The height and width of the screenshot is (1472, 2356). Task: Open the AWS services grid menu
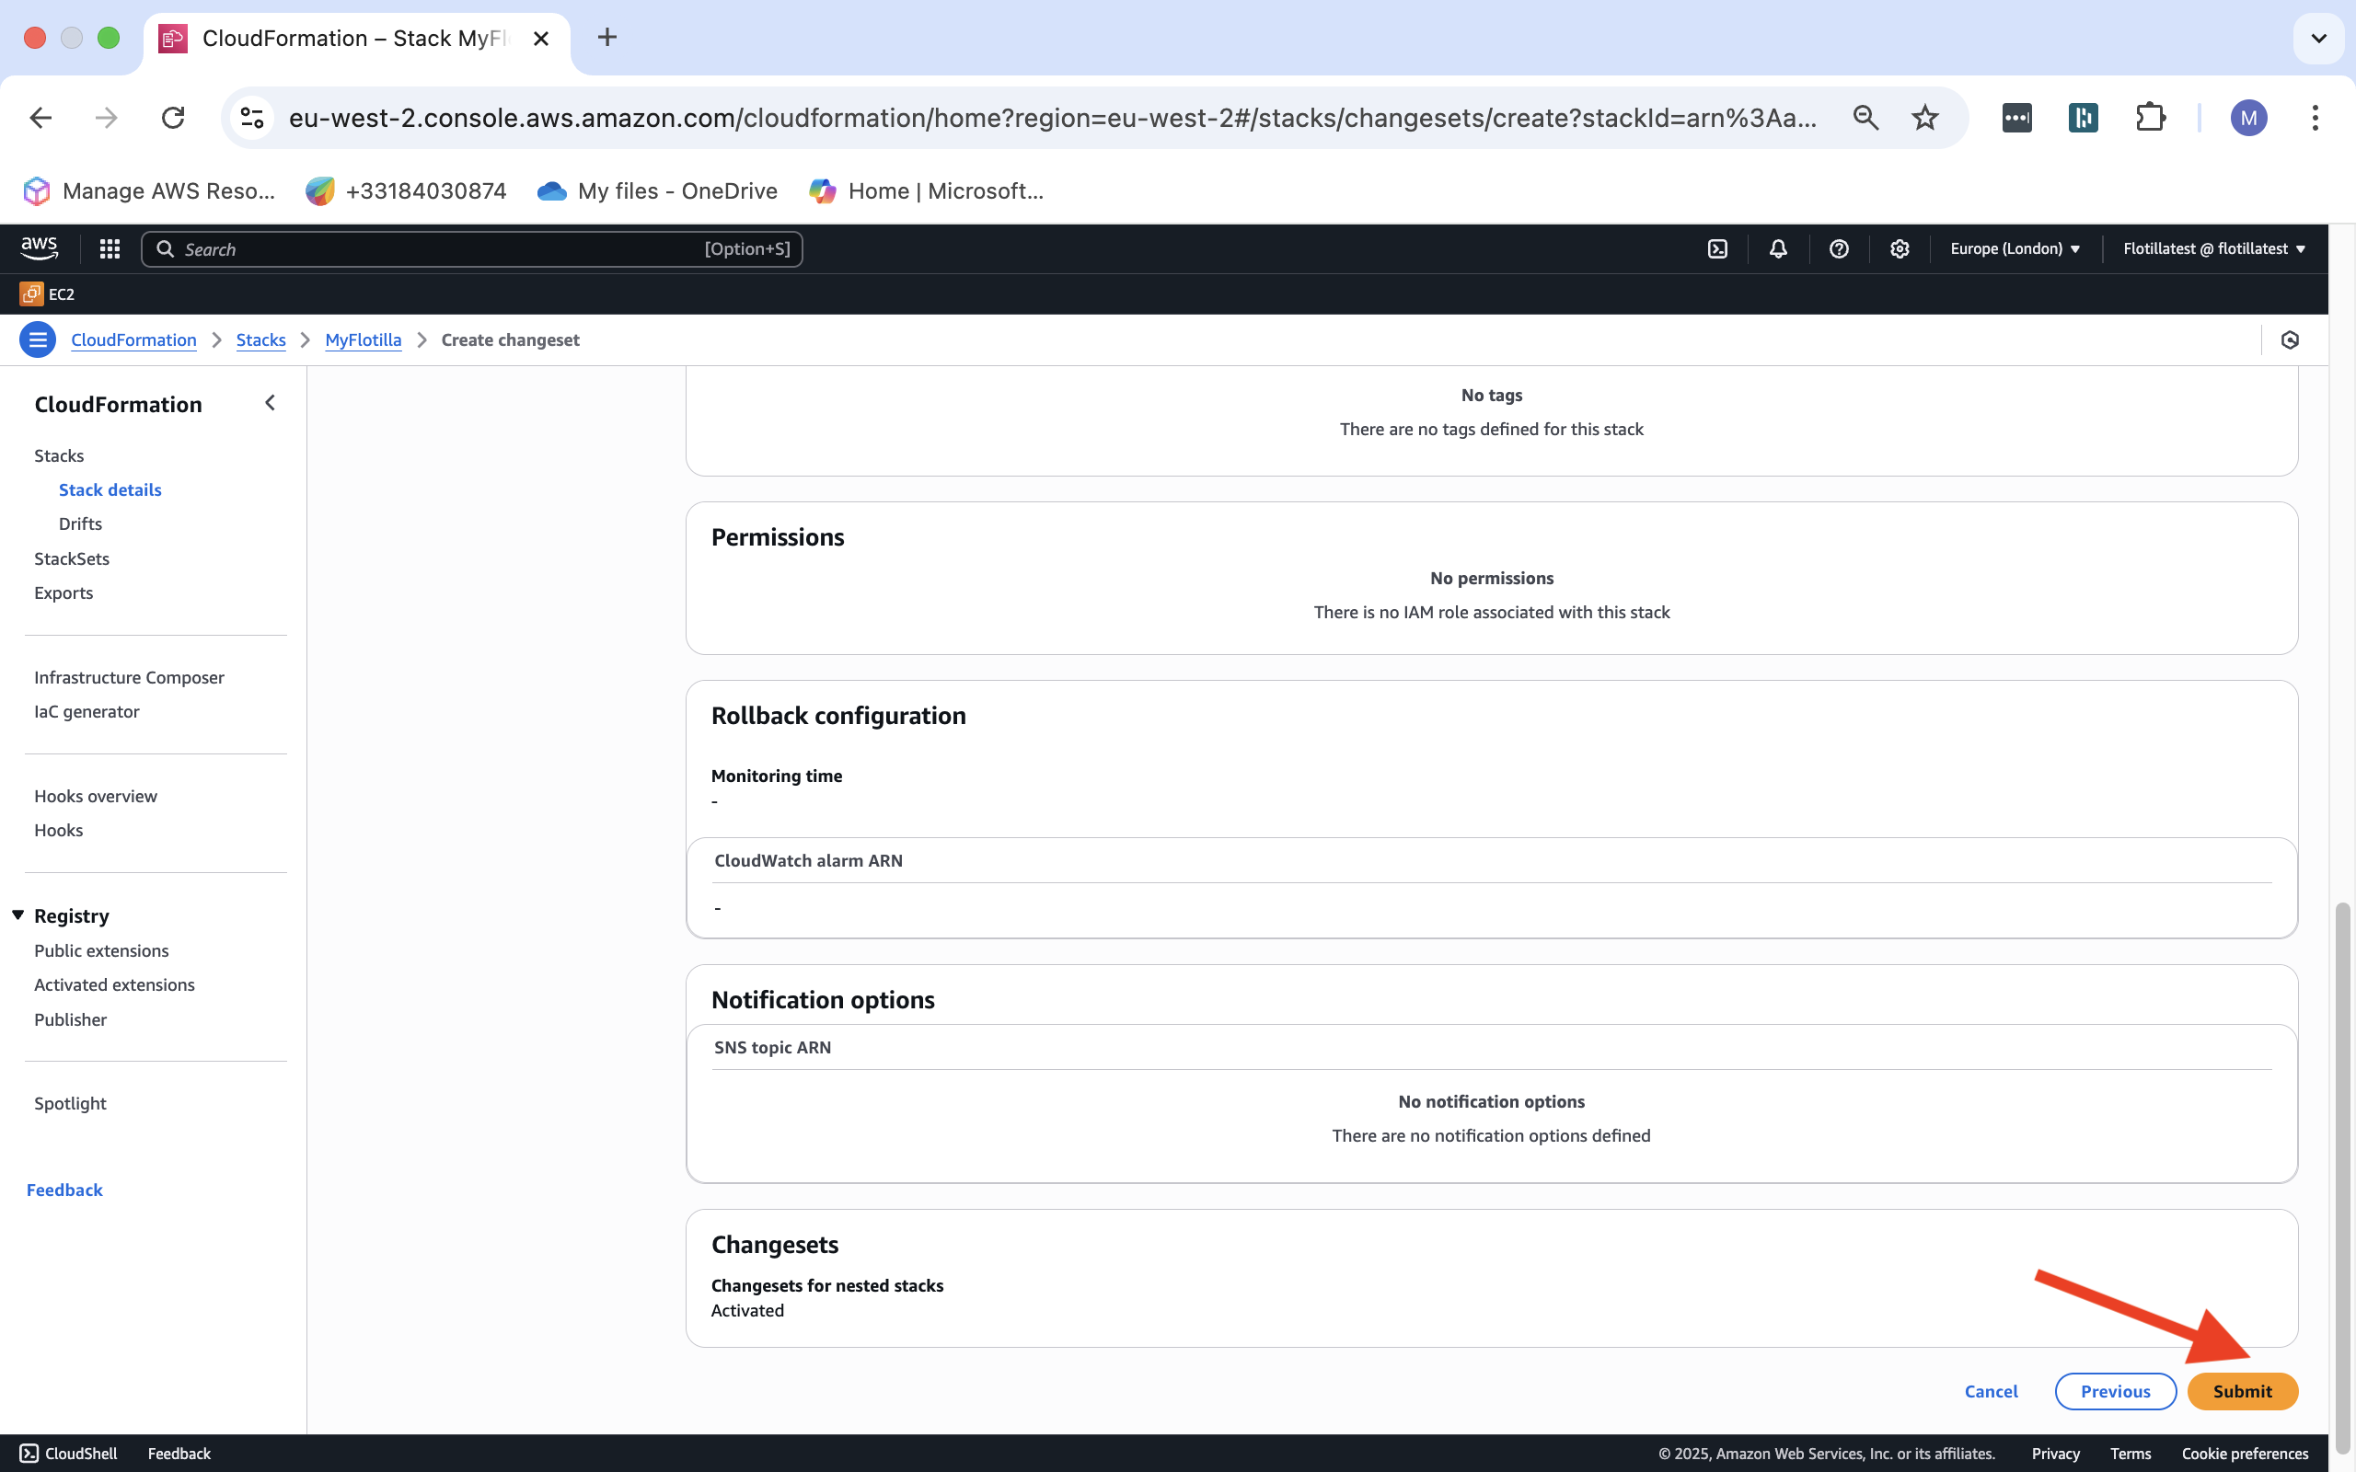[x=109, y=249]
